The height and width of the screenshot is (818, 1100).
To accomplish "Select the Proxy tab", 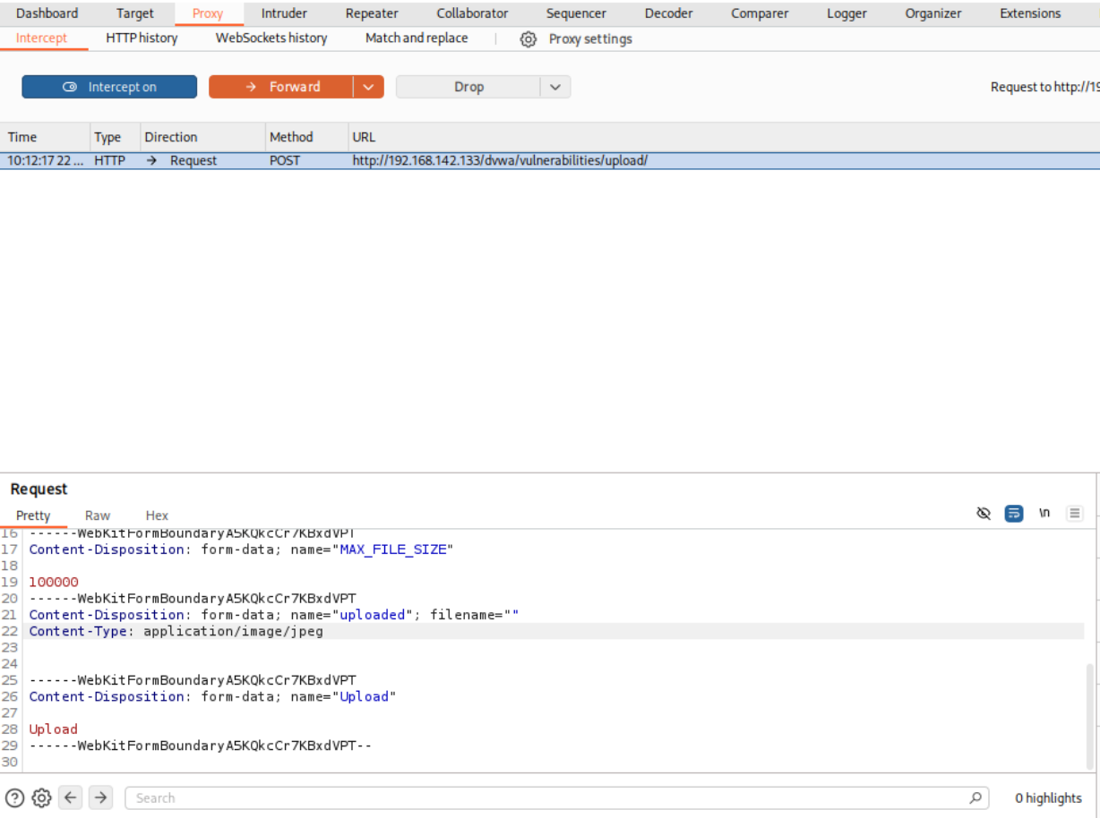I will (208, 13).
